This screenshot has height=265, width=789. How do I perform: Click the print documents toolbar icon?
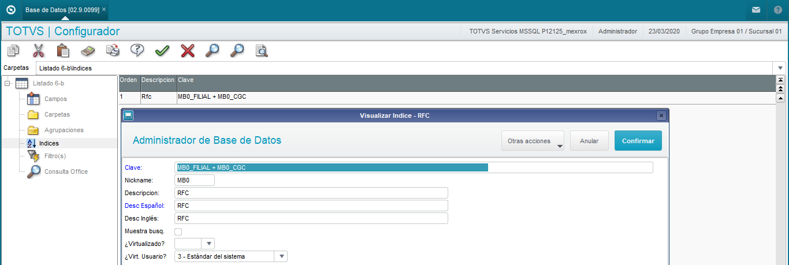point(112,51)
